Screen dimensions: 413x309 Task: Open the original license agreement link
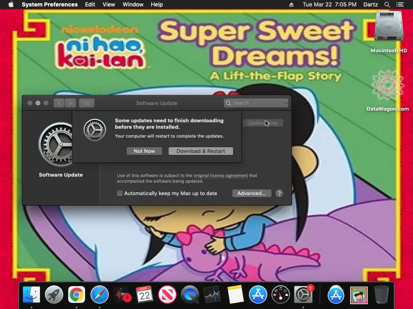pyautogui.click(x=221, y=175)
